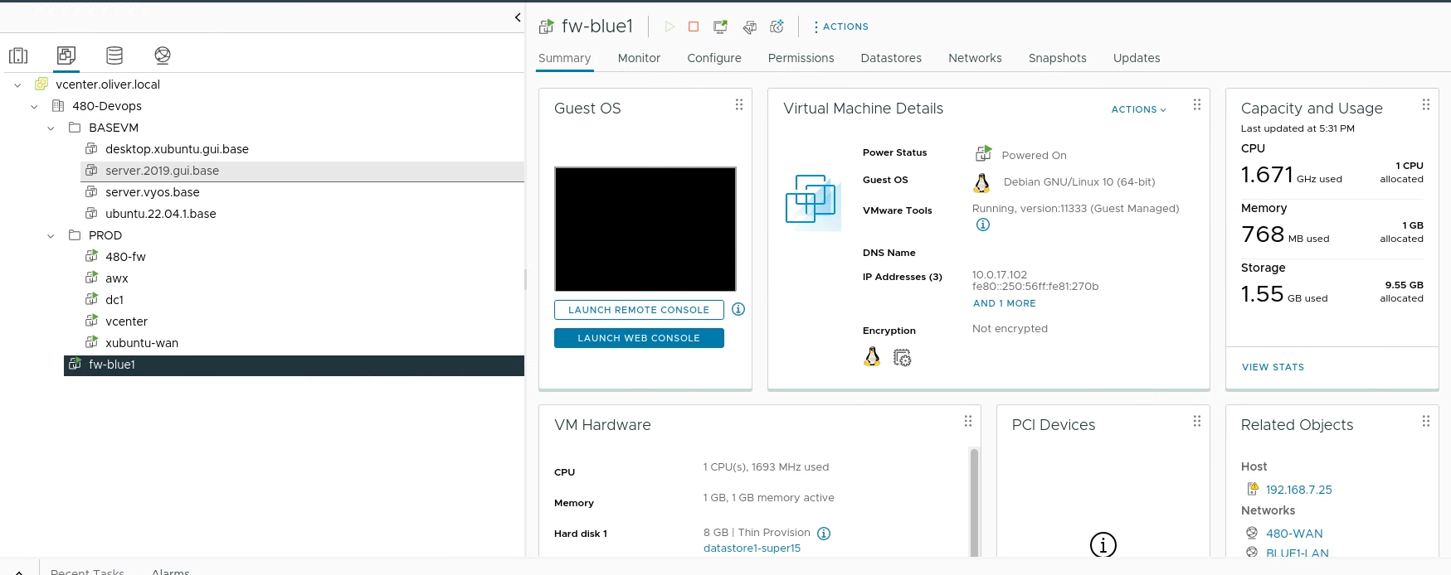Viewport: 1451px width, 575px height.
Task: Open Hosts and Clusters inventory view
Action: pos(18,56)
